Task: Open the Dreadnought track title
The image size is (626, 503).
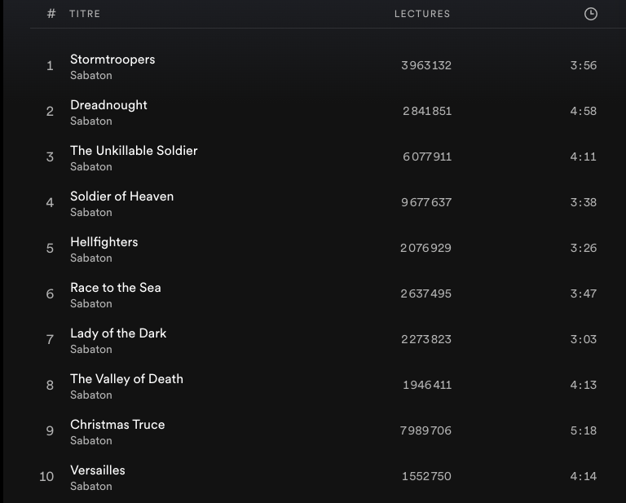Action: 108,105
